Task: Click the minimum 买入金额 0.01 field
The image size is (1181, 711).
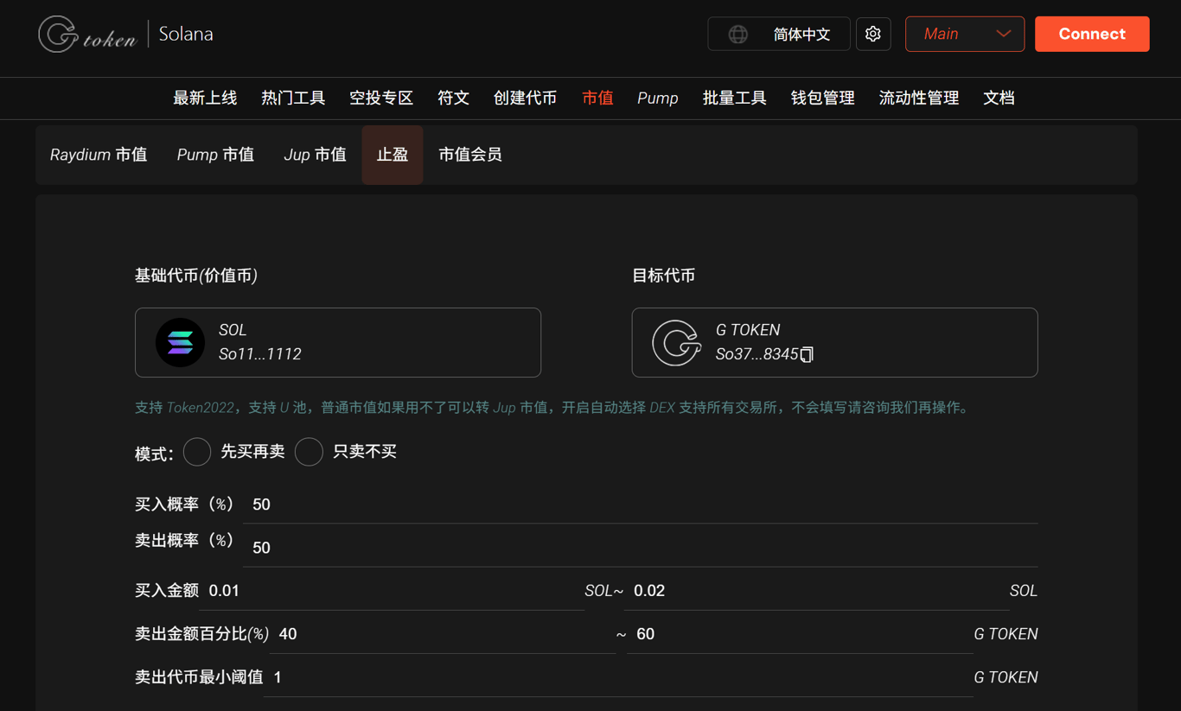Action: coord(392,591)
